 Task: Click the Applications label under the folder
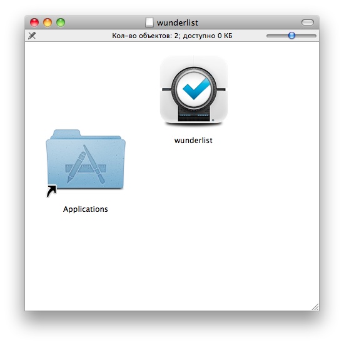pyautogui.click(x=86, y=209)
